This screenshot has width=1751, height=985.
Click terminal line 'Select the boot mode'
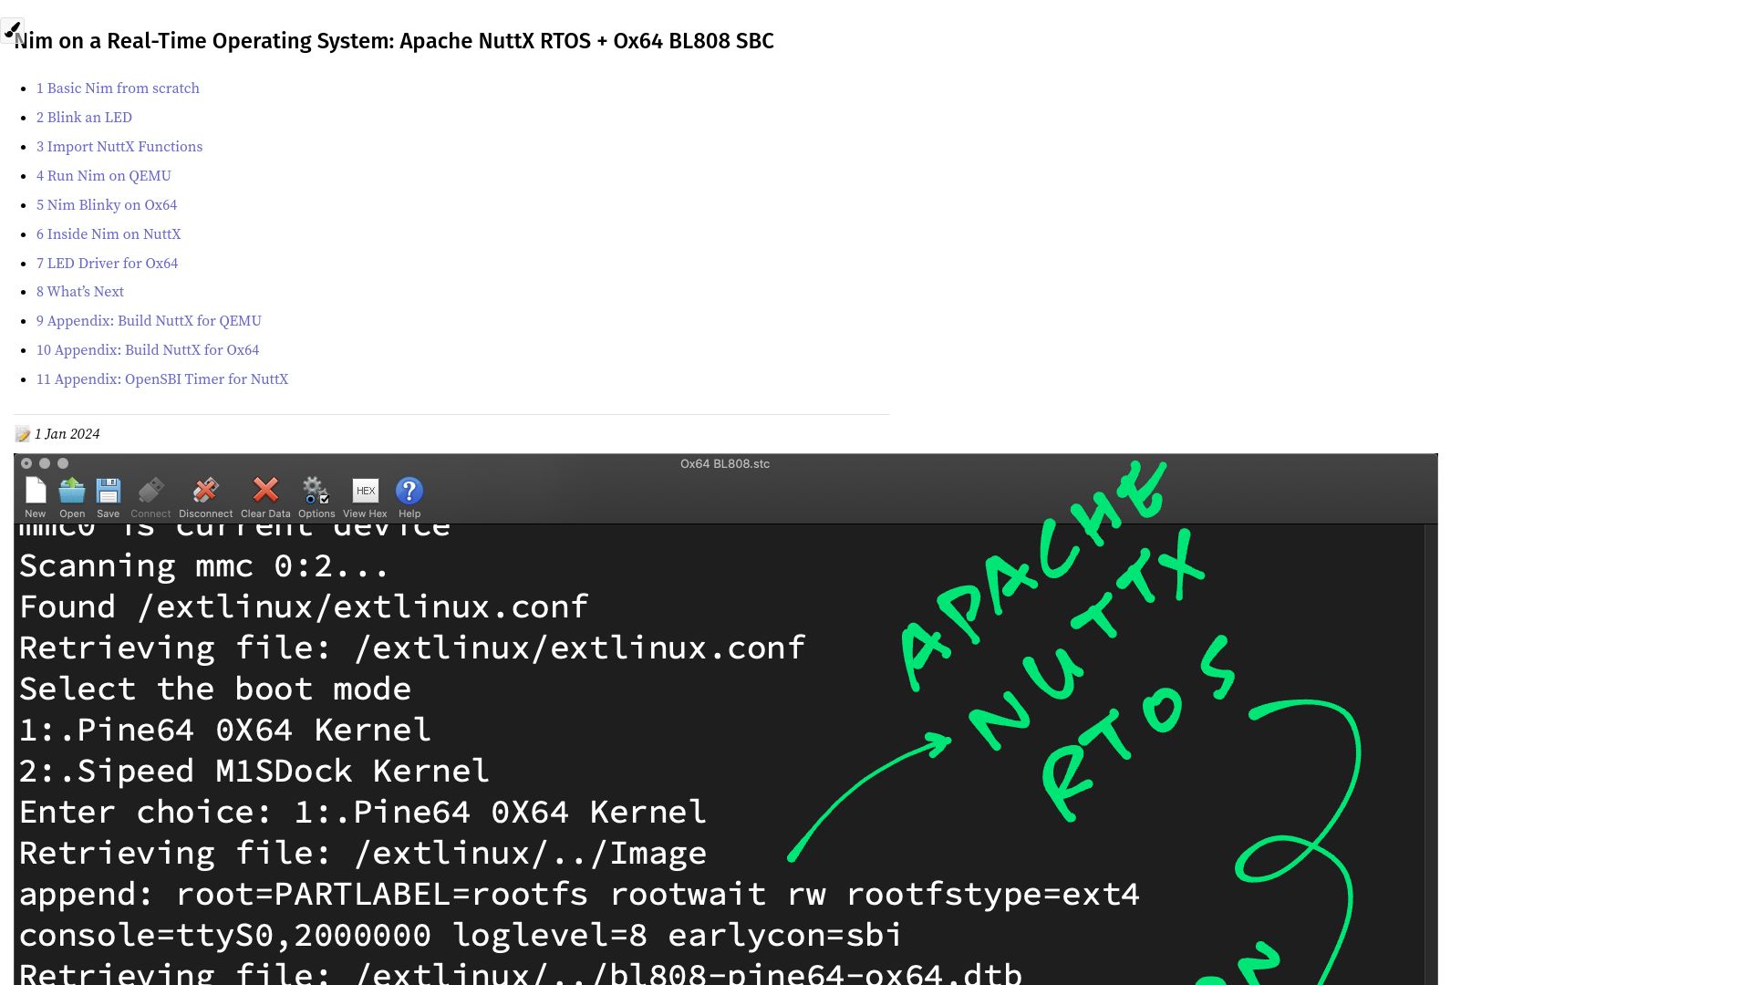(215, 689)
